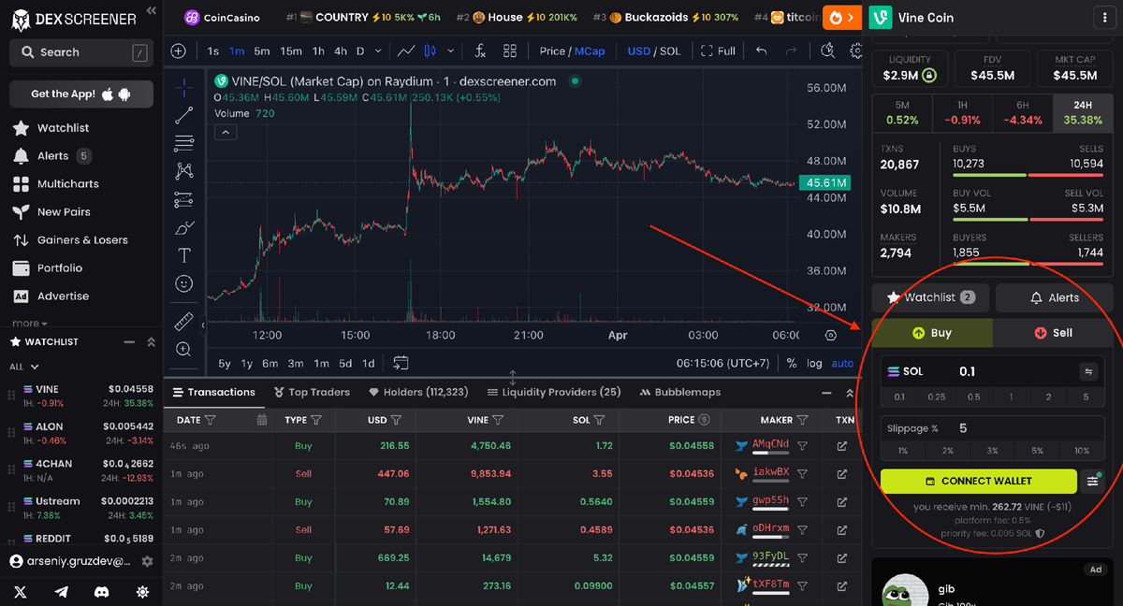Open the Fibonacci retracement tool

click(184, 143)
